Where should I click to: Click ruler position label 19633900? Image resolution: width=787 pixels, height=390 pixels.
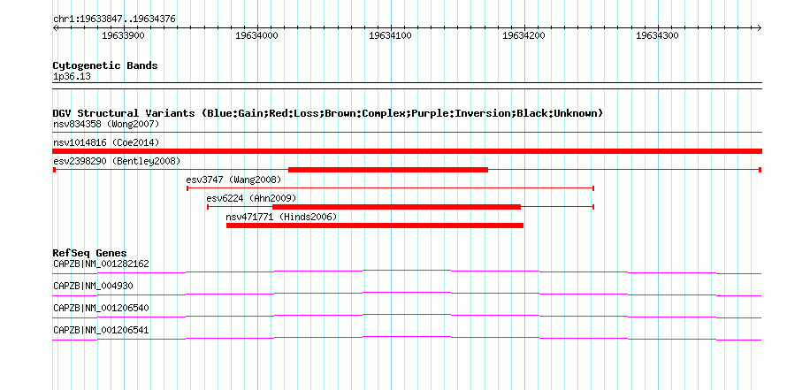pyautogui.click(x=123, y=35)
